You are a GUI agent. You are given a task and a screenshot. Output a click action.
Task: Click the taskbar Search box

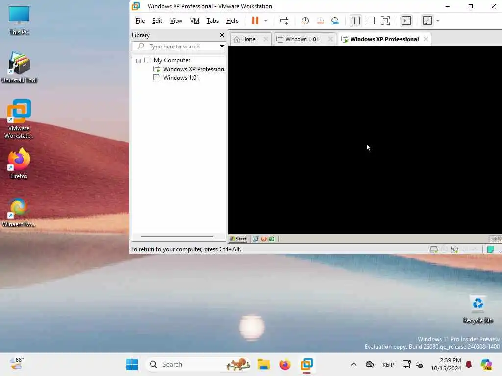coord(198,364)
